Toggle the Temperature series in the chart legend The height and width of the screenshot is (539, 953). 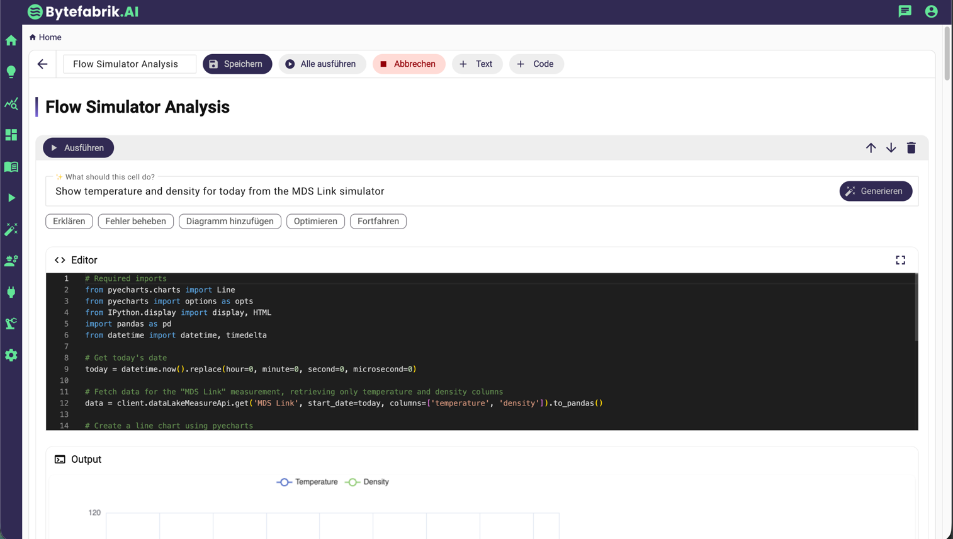pos(307,482)
